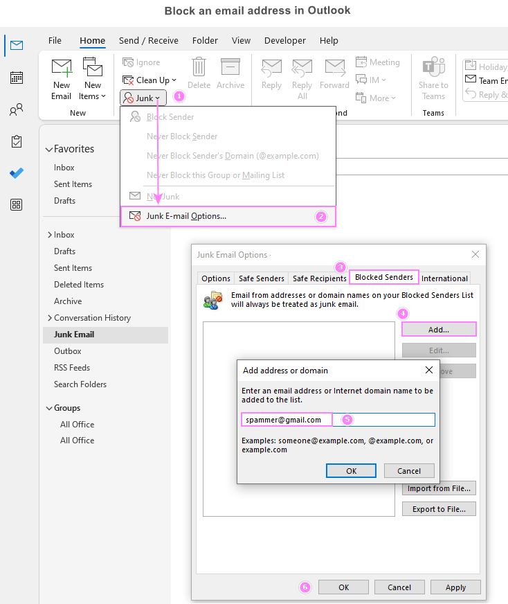
Task: Choose Block Sender menu item
Action: tap(228, 117)
